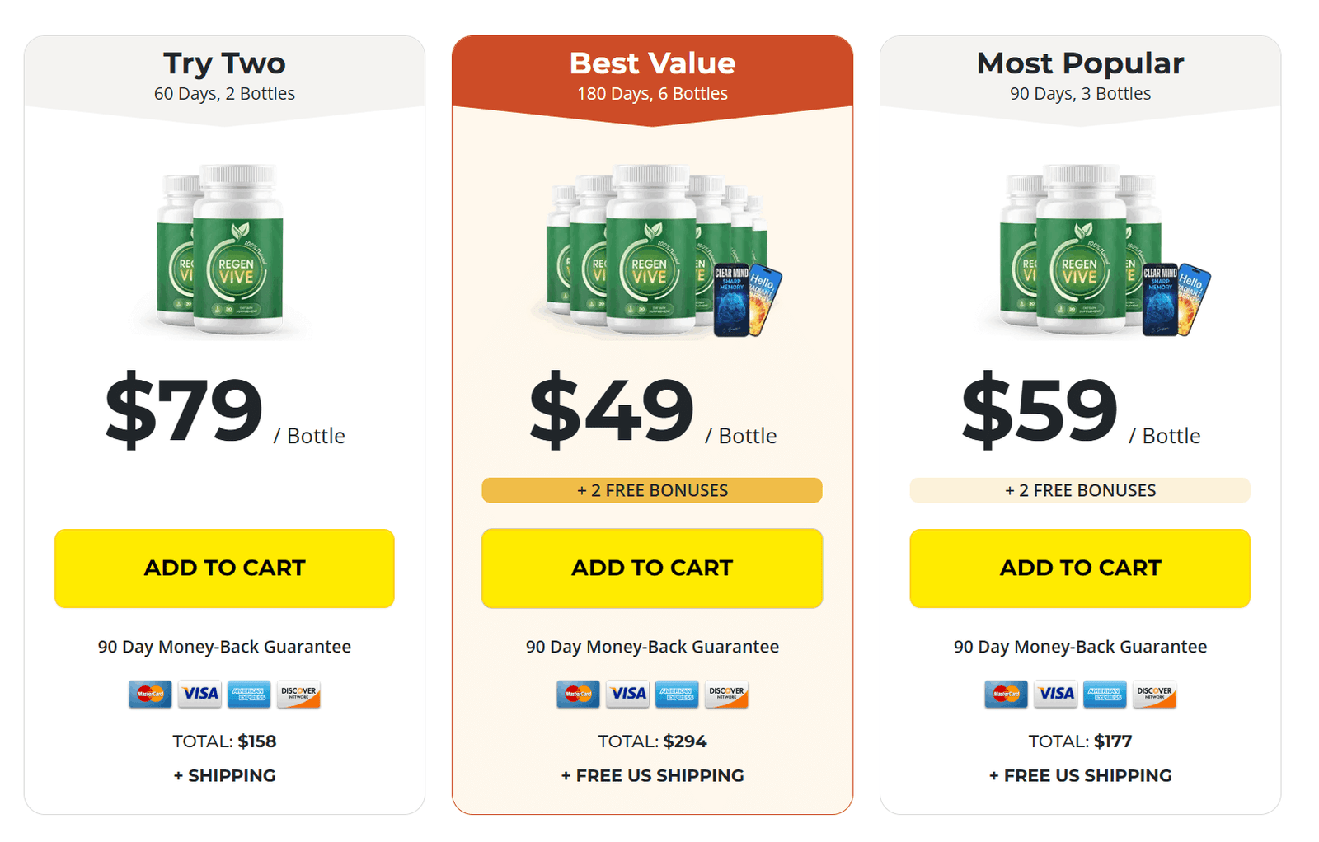Click the Most Popular free bonuses badge

1080,490
